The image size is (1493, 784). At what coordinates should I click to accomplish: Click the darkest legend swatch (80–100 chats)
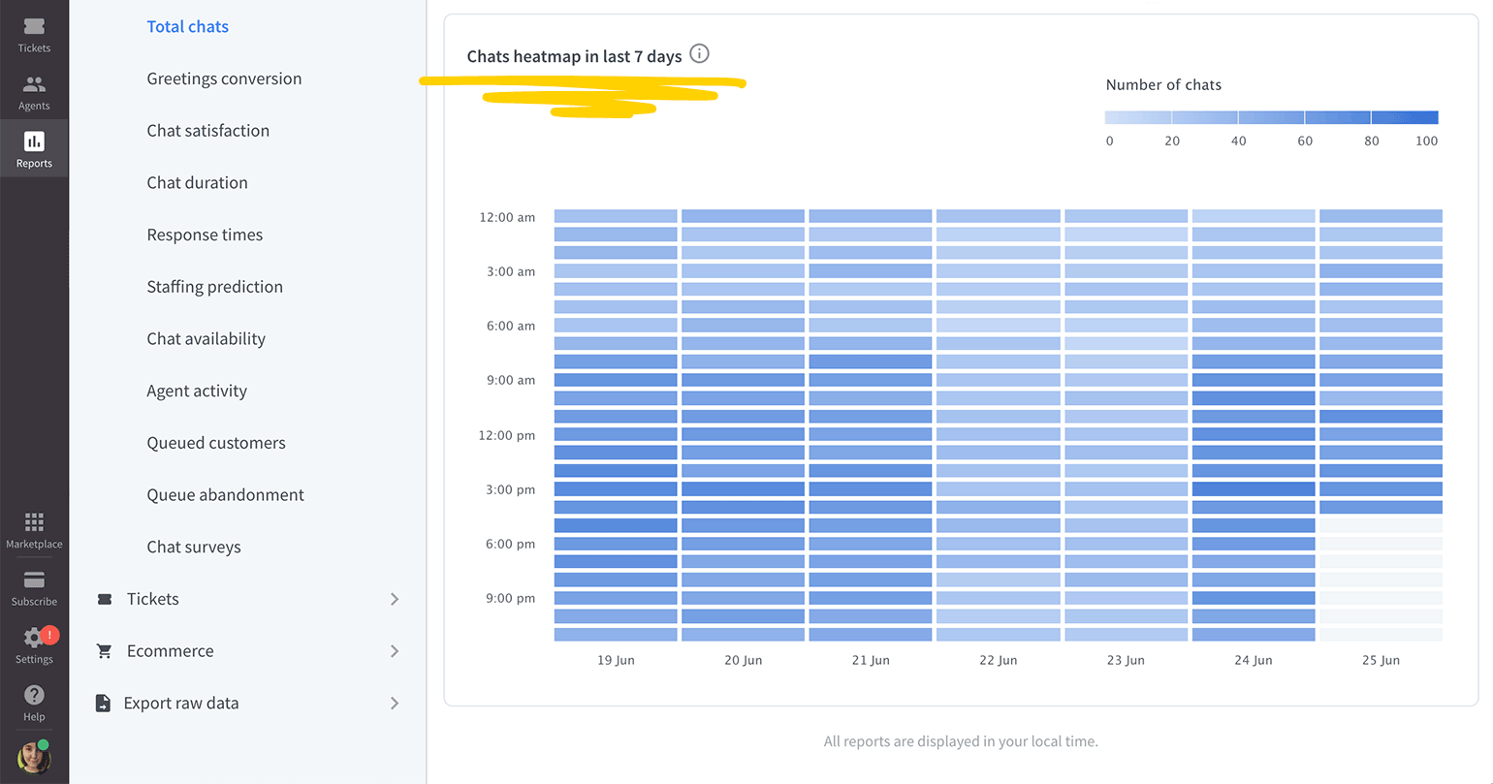(x=1405, y=117)
